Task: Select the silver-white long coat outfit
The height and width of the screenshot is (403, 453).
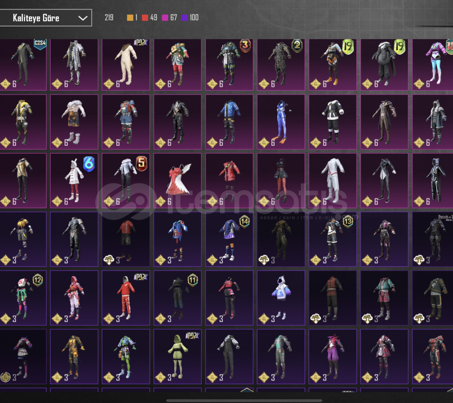Action: tap(74, 64)
